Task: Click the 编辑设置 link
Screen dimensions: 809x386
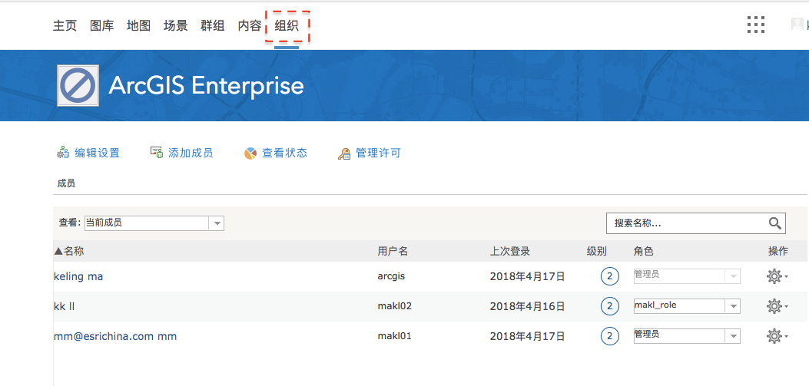Action: coord(97,153)
